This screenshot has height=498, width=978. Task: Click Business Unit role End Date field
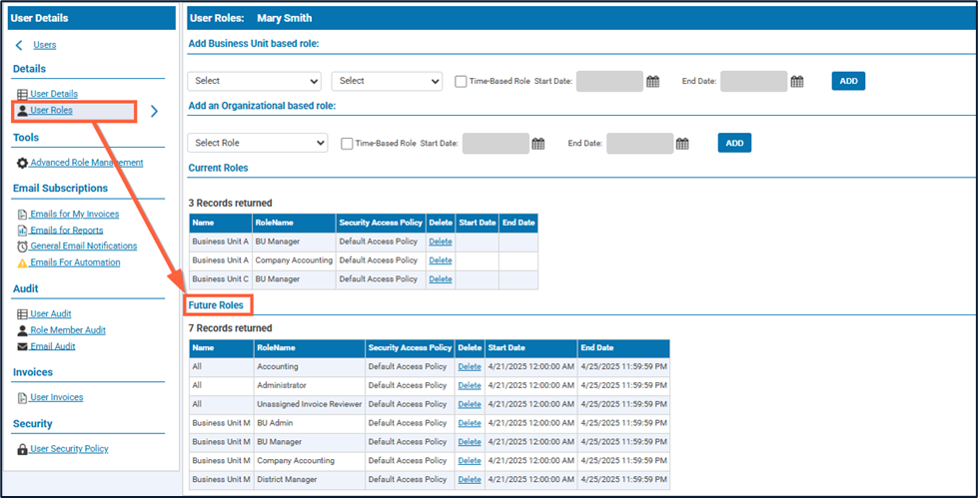[x=754, y=81]
